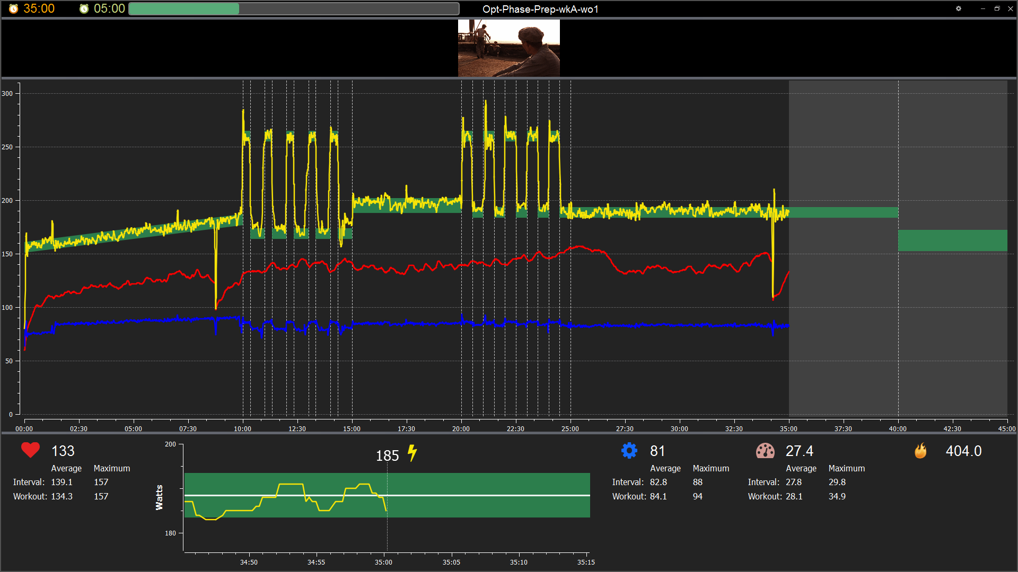The height and width of the screenshot is (572, 1018).
Task: Click the 20:00 marker on timeline axis
Action: pos(461,428)
